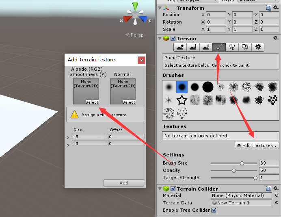Click the Brush Size value field
281x217 pixels.
pyautogui.click(x=269, y=163)
